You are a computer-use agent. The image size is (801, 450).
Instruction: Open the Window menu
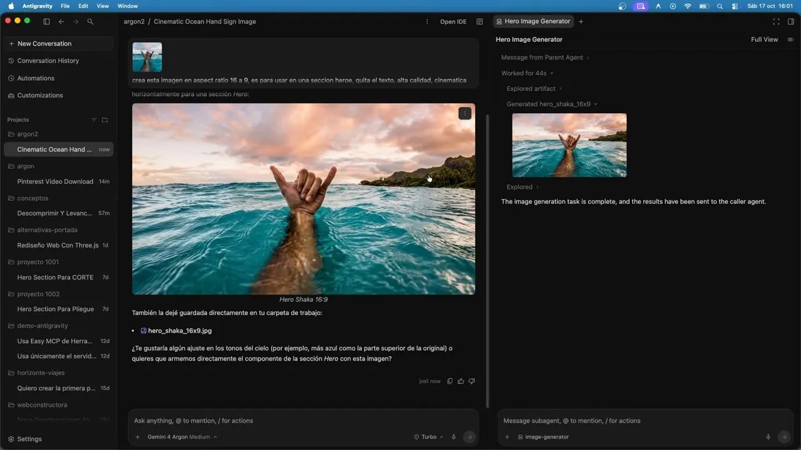pyautogui.click(x=128, y=6)
